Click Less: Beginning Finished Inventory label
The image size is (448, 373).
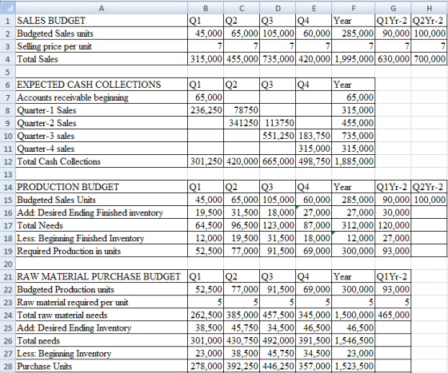(x=102, y=238)
